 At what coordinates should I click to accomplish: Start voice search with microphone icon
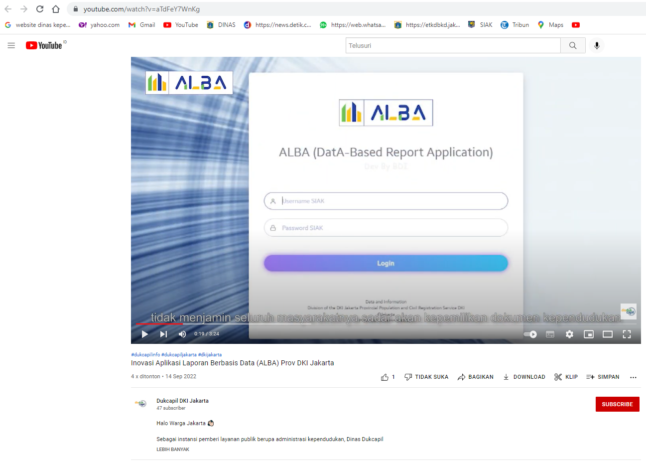pyautogui.click(x=597, y=45)
